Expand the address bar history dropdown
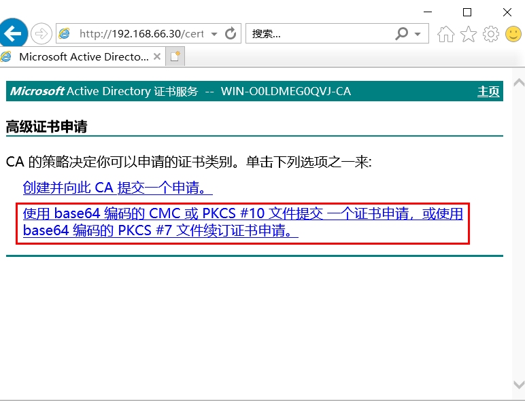Image resolution: width=525 pixels, height=401 pixels. coord(214,34)
